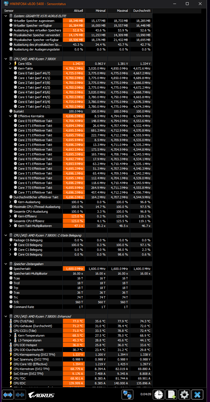Expand the Core VIDs row
Image resolution: width=210 pixels, height=402 pixels.
pyautogui.click(x=11, y=64)
